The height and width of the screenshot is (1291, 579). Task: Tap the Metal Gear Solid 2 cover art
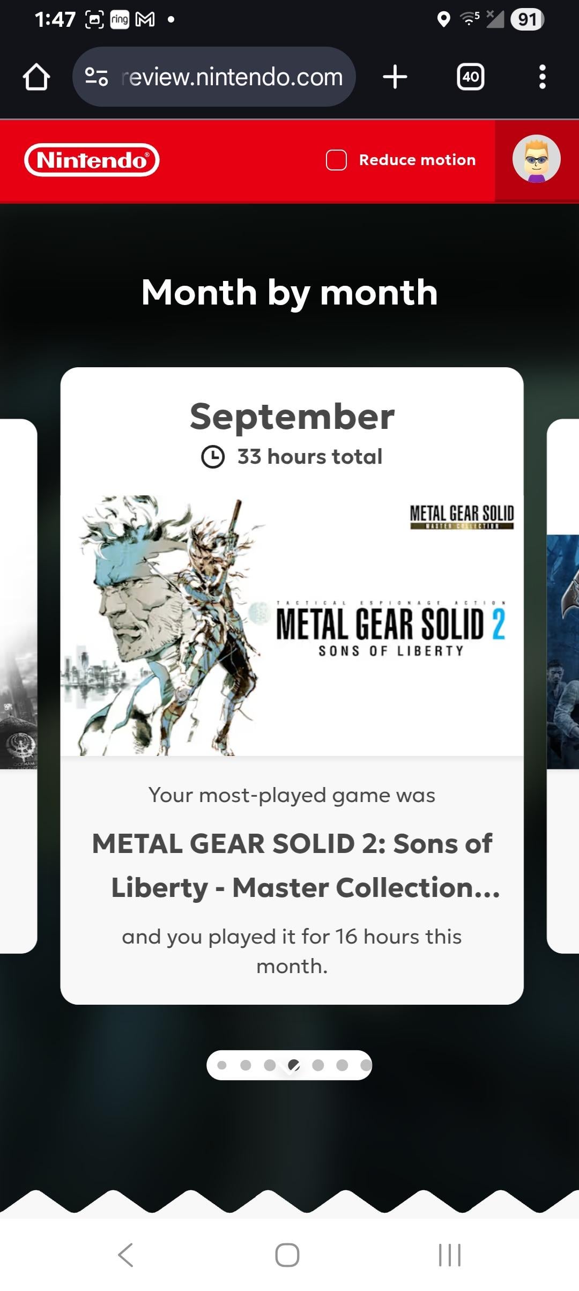292,625
